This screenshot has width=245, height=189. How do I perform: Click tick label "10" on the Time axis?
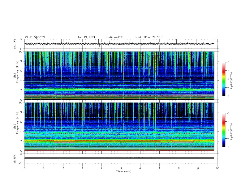(217, 168)
